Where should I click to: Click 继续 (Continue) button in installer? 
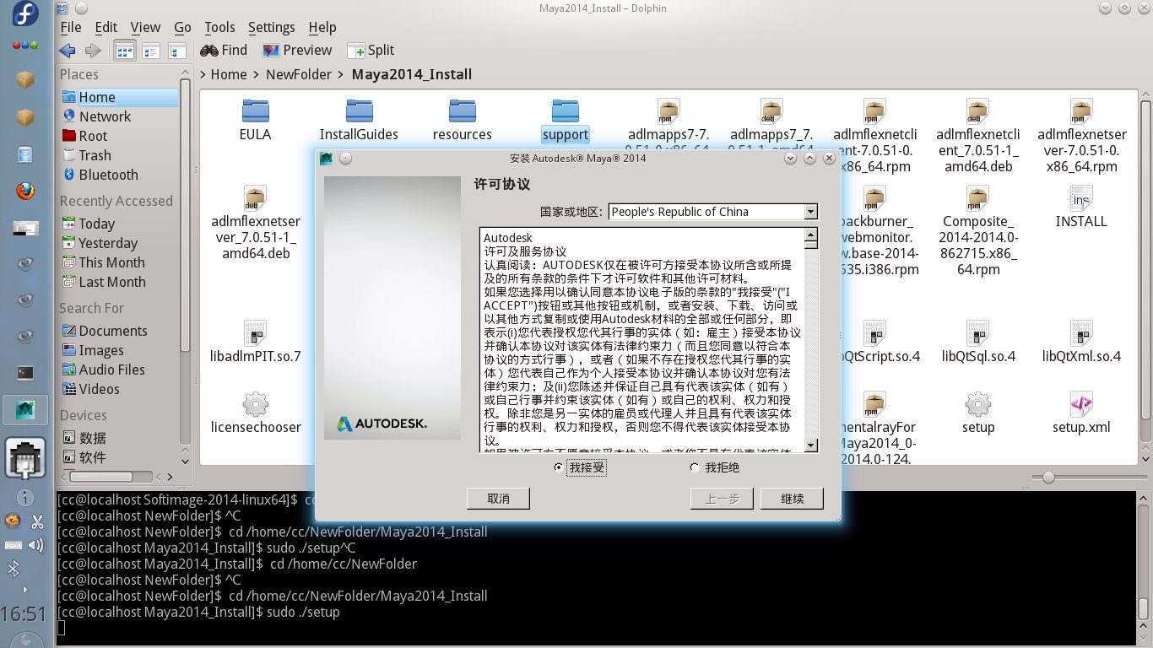tap(792, 499)
